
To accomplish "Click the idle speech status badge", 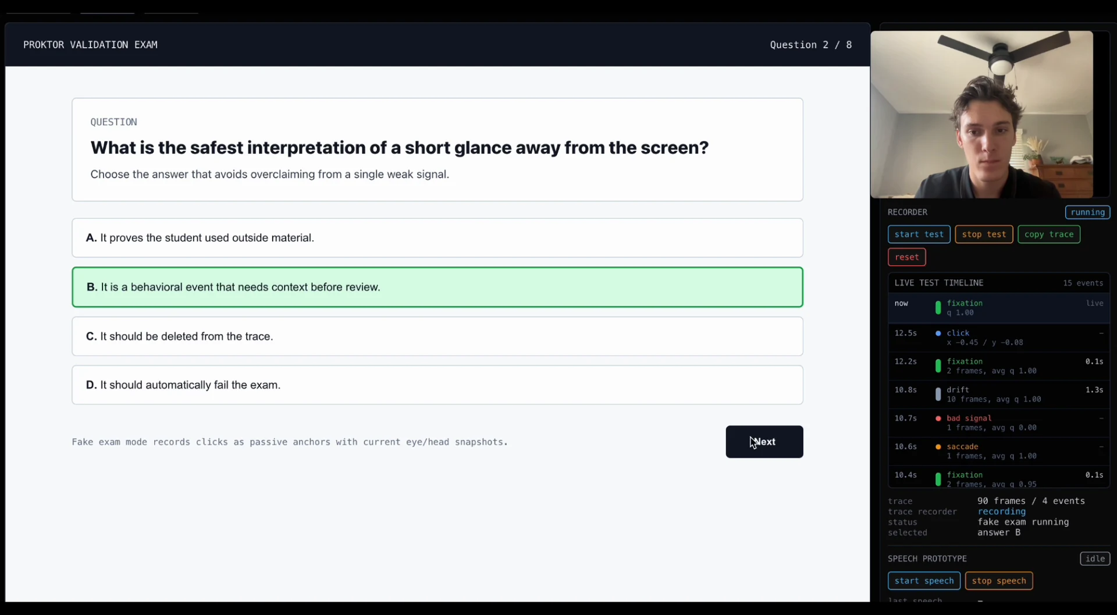I will (1095, 559).
